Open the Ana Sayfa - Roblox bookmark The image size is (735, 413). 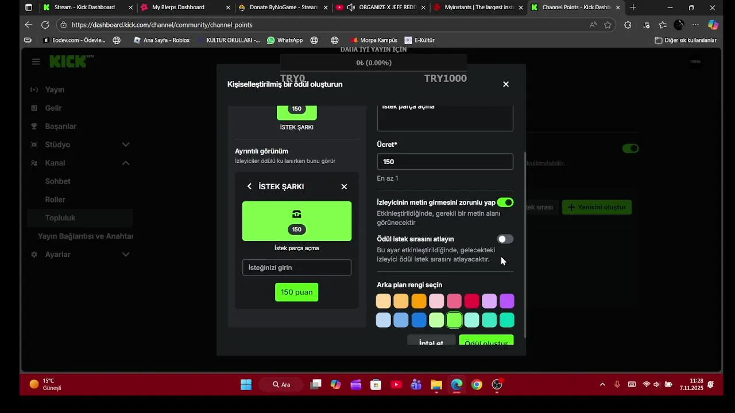point(161,40)
